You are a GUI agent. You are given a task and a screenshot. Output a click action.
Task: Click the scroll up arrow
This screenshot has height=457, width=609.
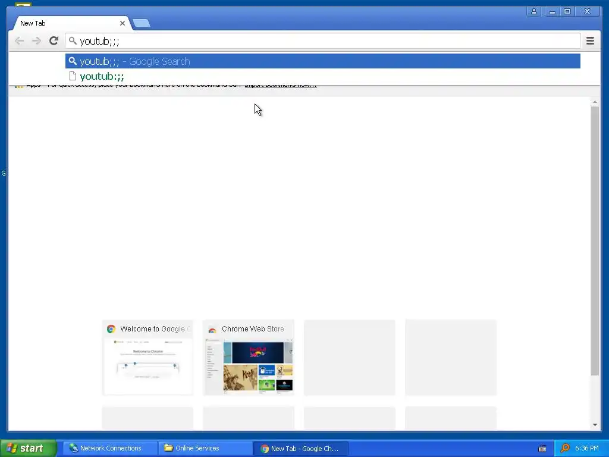click(x=595, y=102)
